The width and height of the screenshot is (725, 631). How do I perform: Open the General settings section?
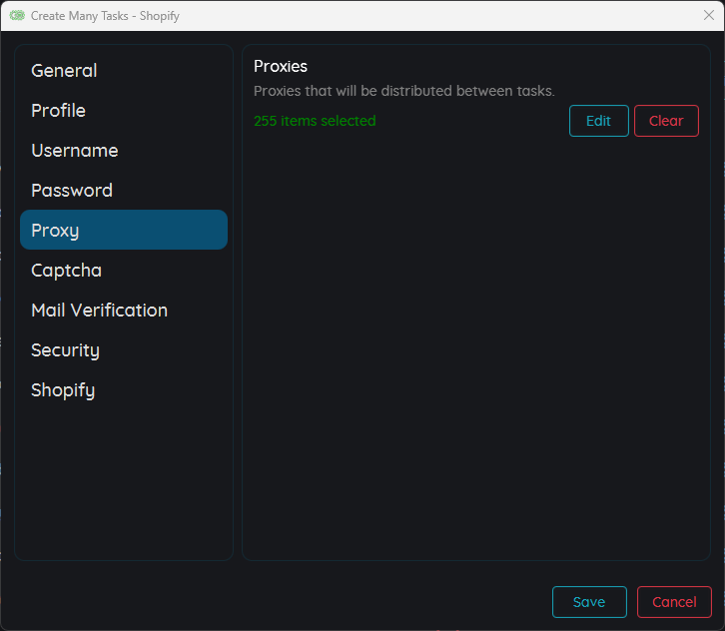click(64, 71)
